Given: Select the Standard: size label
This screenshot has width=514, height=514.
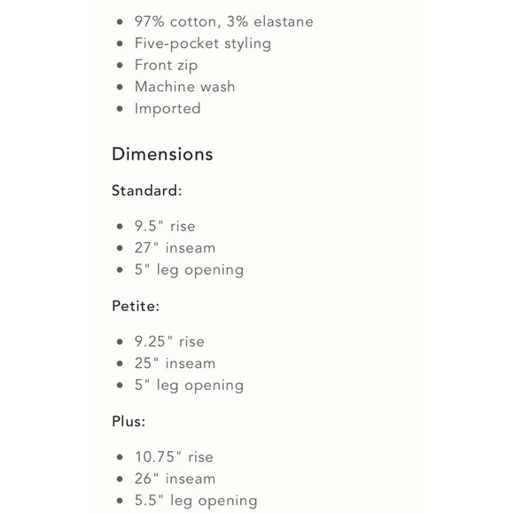Looking at the screenshot, I should 147,191.
